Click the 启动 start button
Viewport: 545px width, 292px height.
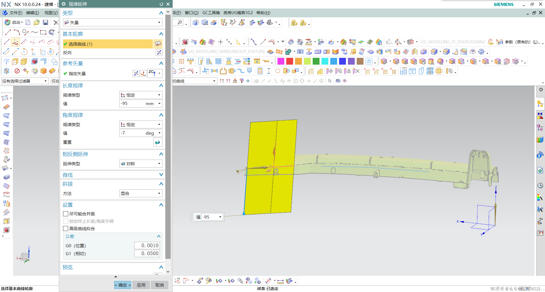pyautogui.click(x=14, y=22)
